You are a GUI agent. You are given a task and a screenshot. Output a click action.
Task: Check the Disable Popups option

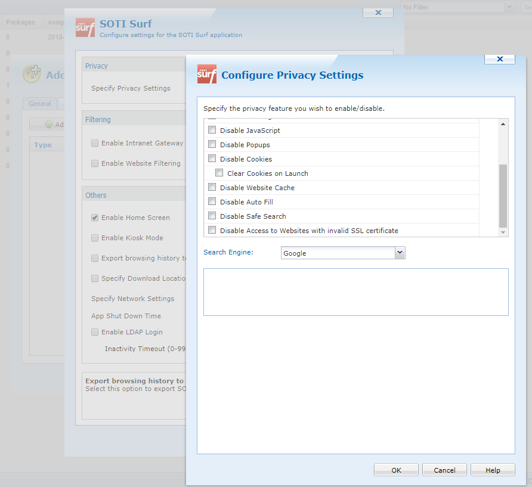[x=212, y=145]
